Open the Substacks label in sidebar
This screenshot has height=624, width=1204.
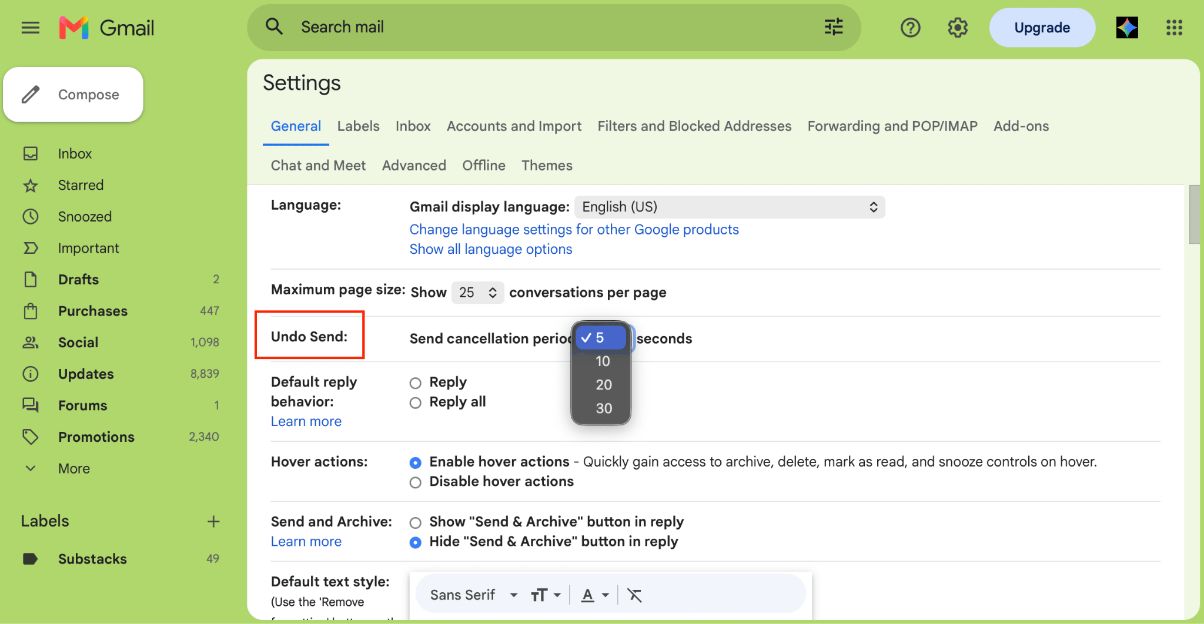[x=92, y=559]
